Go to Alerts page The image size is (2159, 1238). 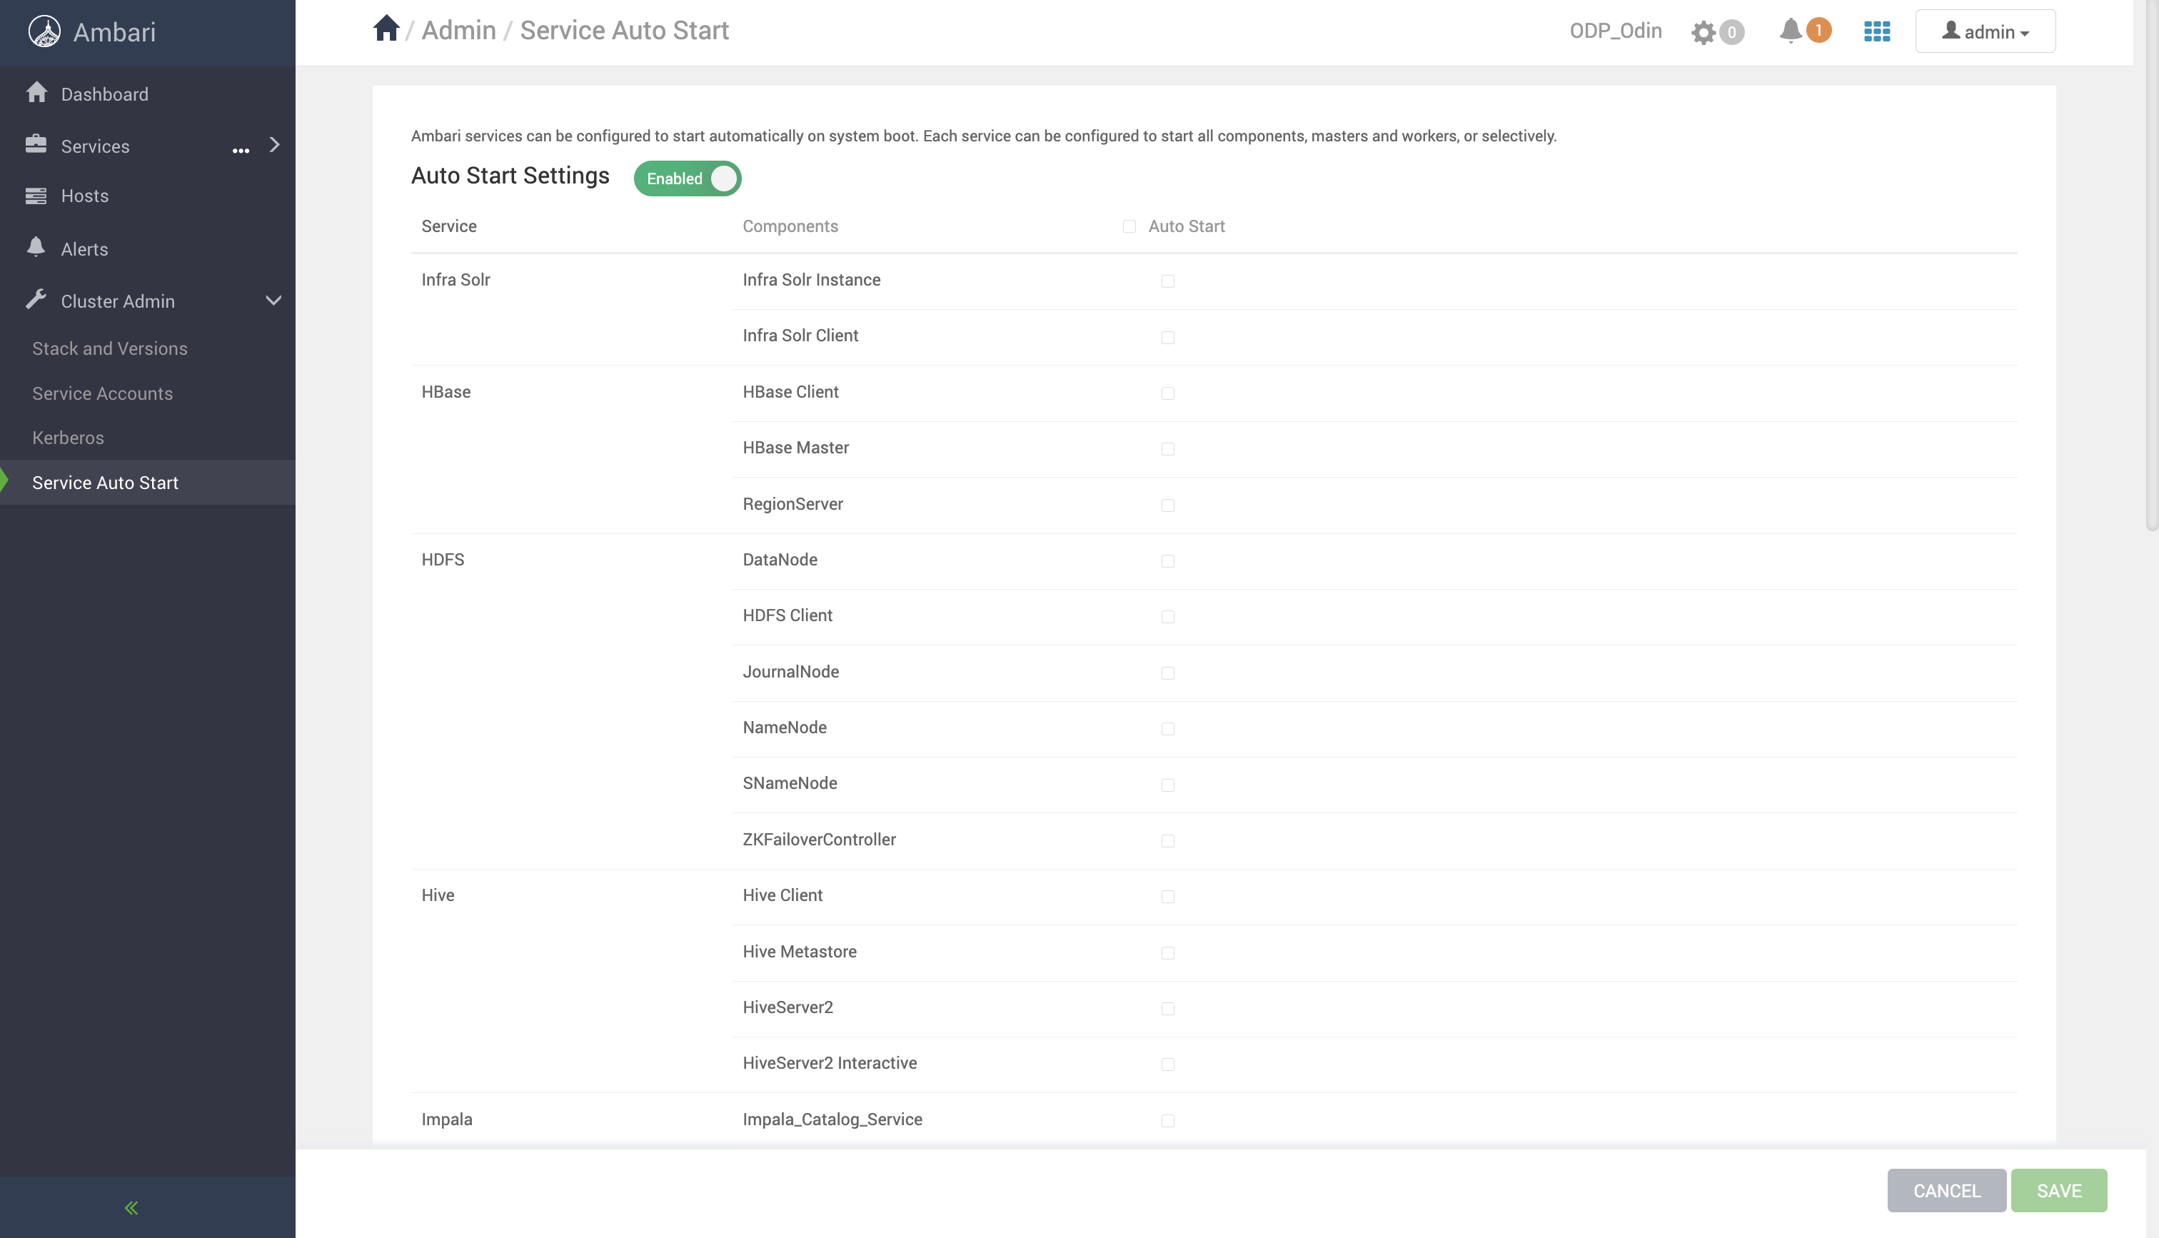pos(85,249)
